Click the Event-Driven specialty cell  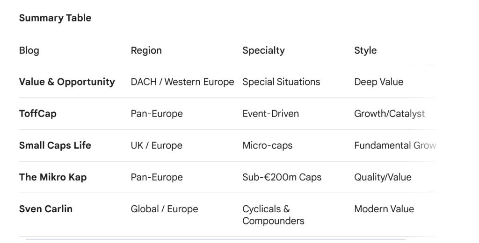270,114
